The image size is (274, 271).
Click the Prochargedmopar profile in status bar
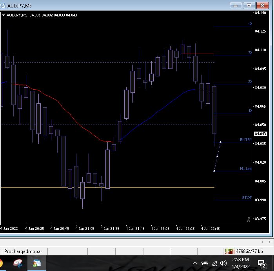coord(23,251)
